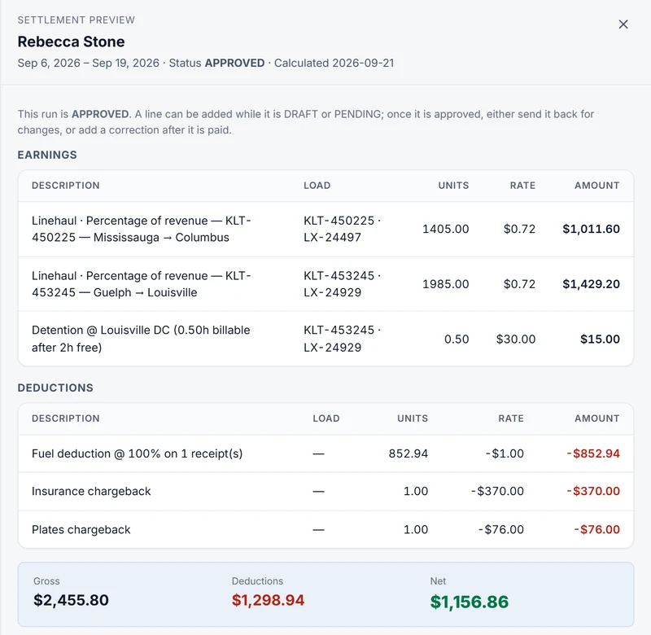The image size is (651, 635).
Task: Click the $1,429.20 amount
Action: [592, 284]
